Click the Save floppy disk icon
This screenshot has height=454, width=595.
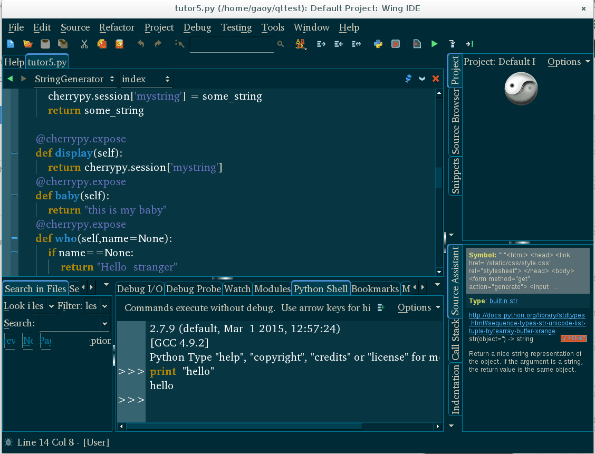click(45, 44)
